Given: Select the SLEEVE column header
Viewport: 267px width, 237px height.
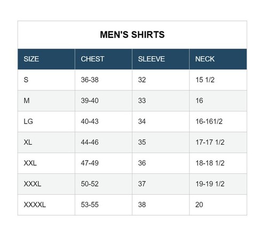Looking at the screenshot, I should click(x=161, y=59).
